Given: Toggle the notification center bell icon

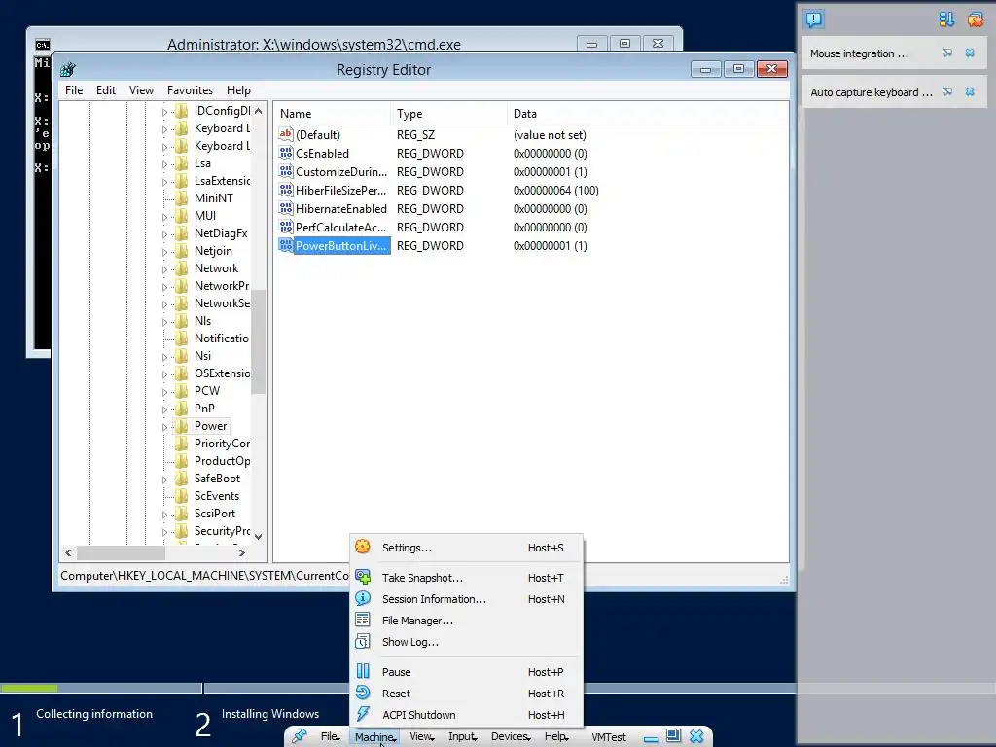Looking at the screenshot, I should pyautogui.click(x=814, y=19).
